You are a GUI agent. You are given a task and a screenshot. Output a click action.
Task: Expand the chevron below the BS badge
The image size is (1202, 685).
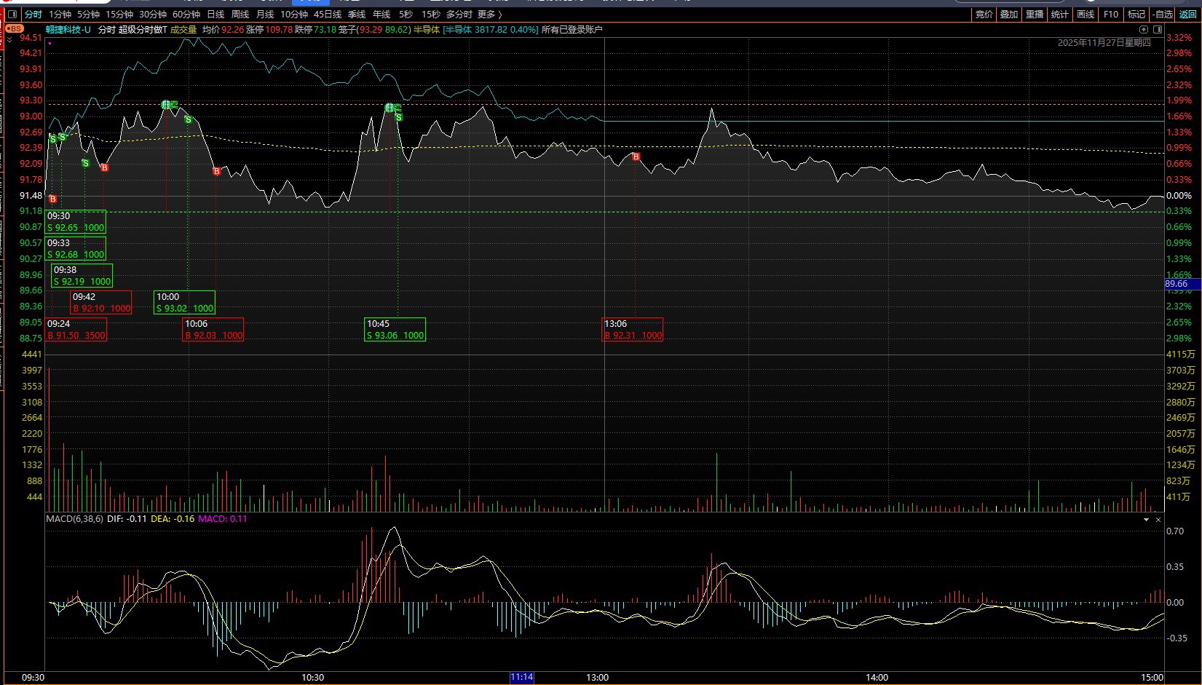pyautogui.click(x=9, y=38)
